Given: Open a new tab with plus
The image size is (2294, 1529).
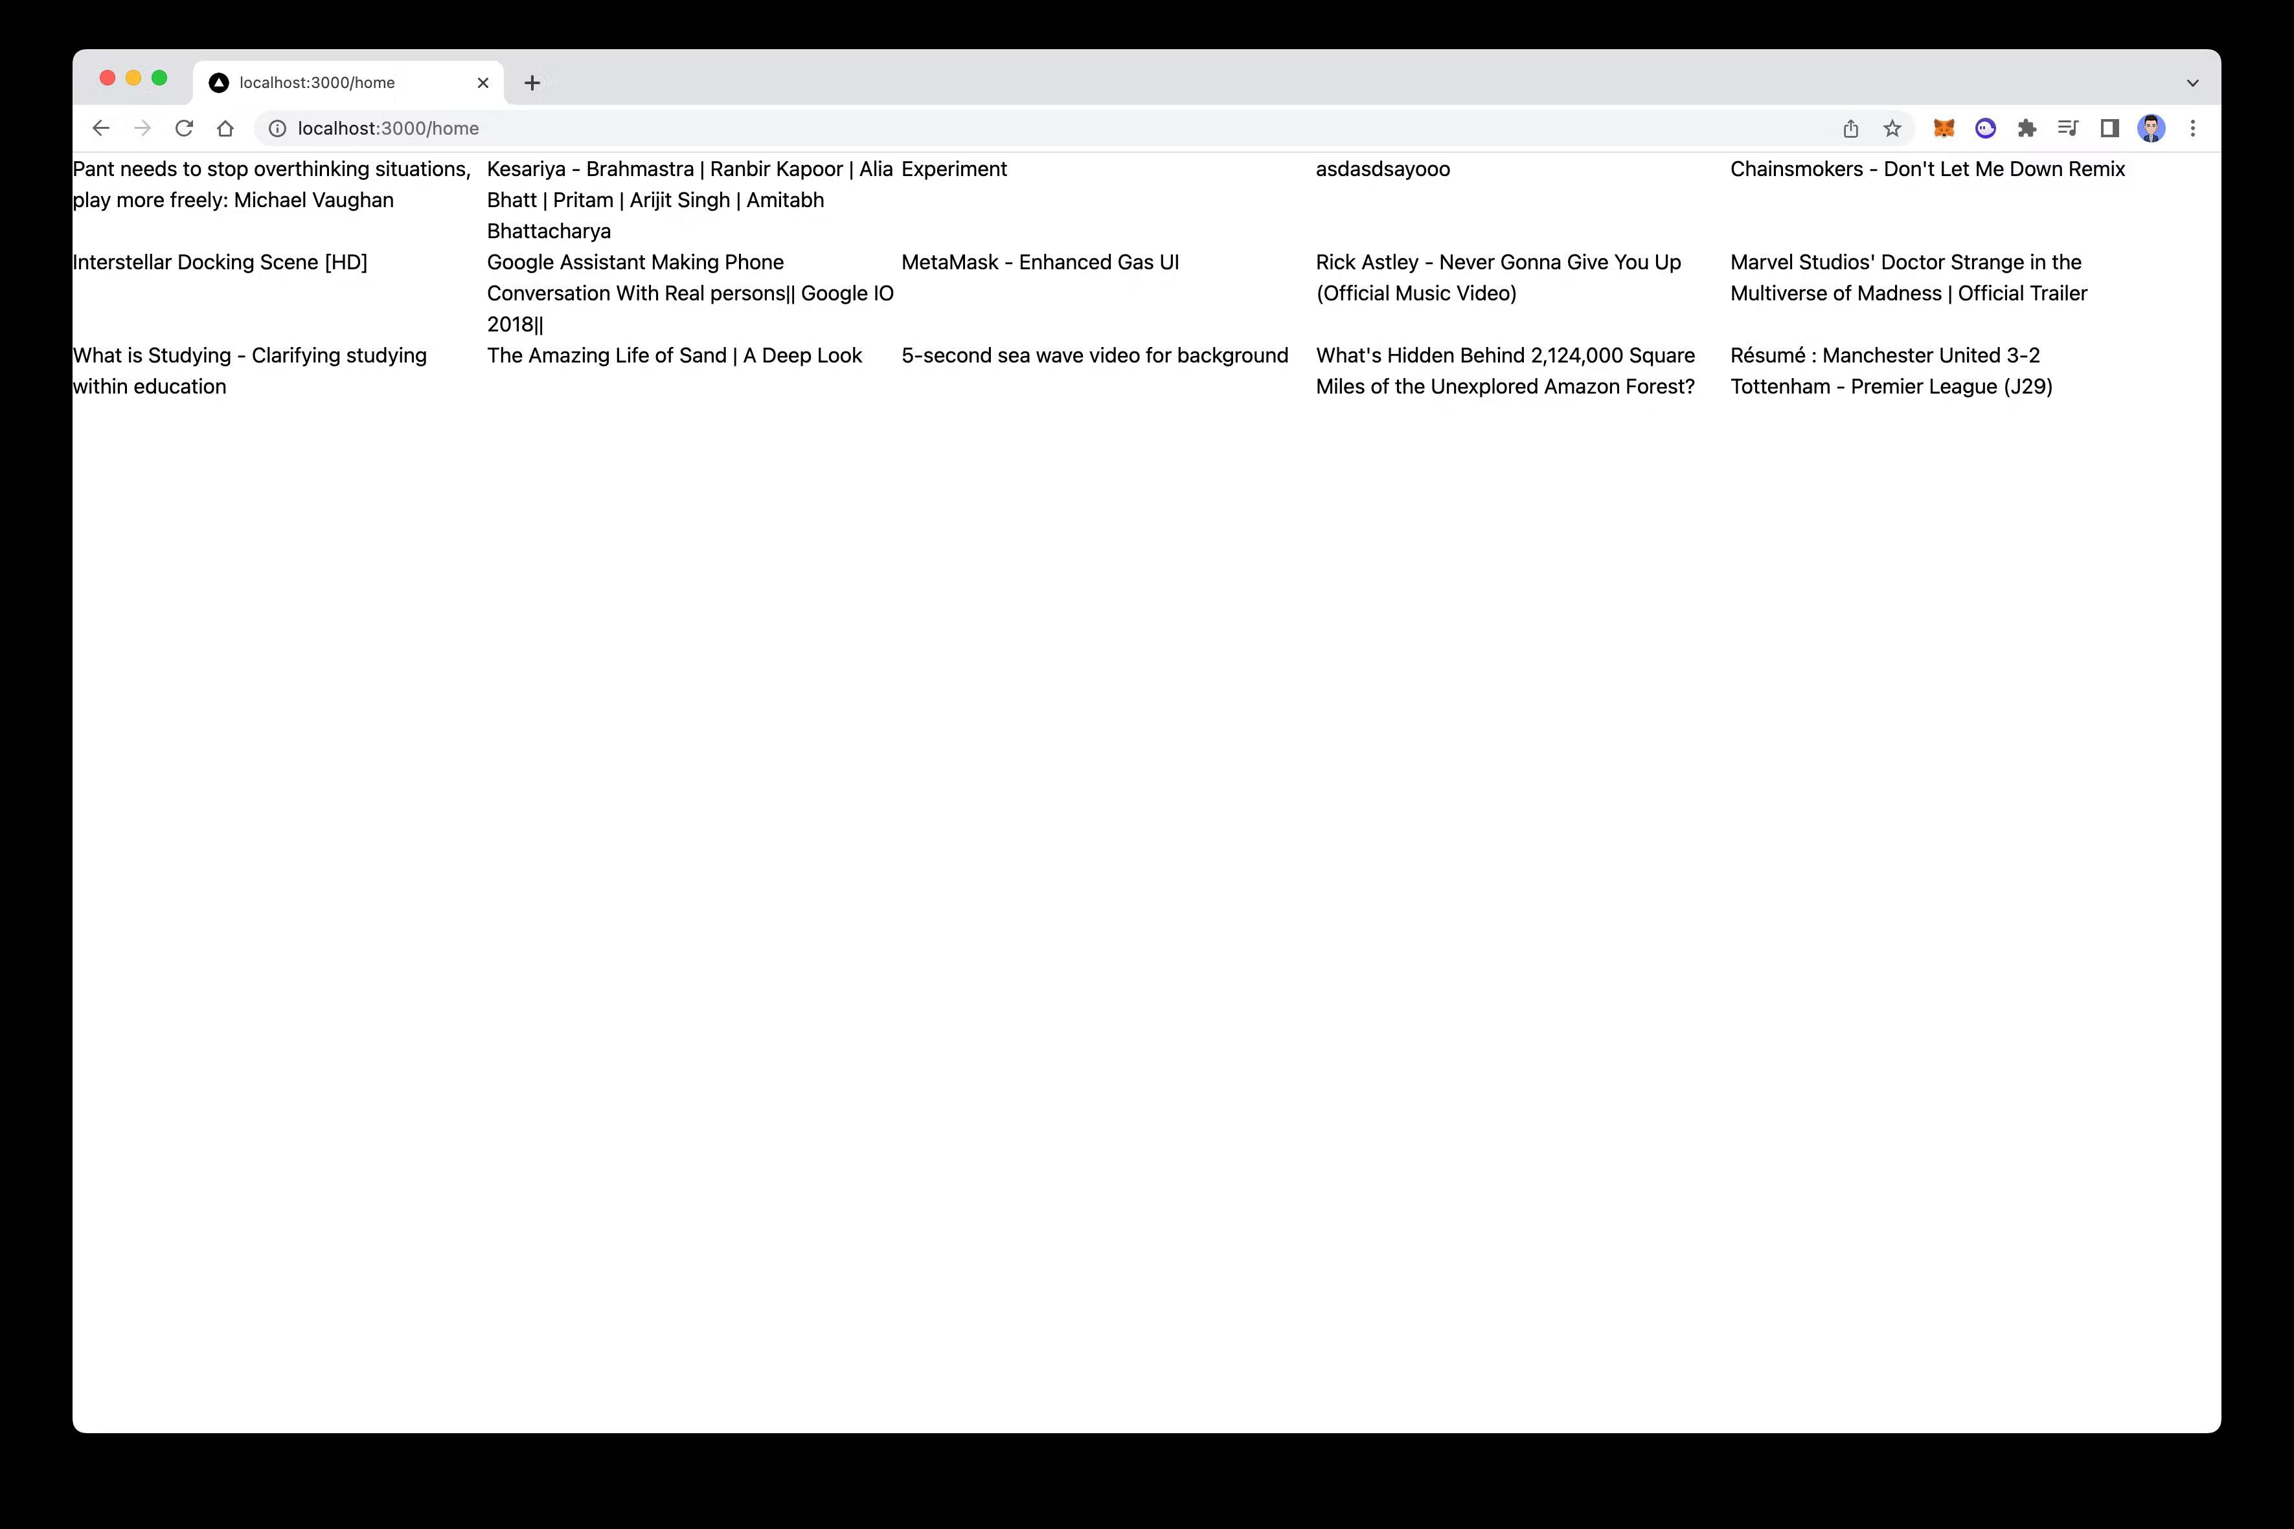Looking at the screenshot, I should pyautogui.click(x=532, y=83).
